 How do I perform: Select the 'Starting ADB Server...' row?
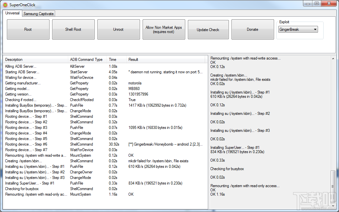tap(105, 72)
